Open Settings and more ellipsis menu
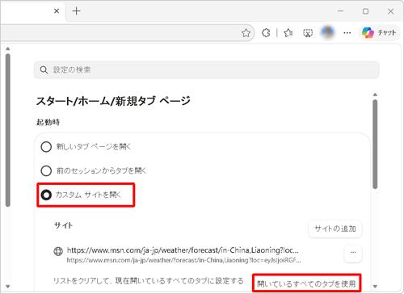The height and width of the screenshot is (294, 404). (x=347, y=33)
